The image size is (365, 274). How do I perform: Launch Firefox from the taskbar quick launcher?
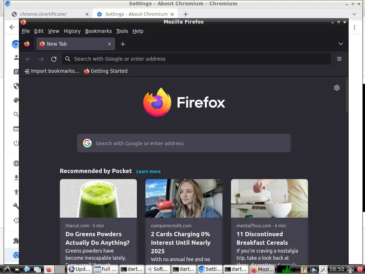pyautogui.click(x=49, y=270)
